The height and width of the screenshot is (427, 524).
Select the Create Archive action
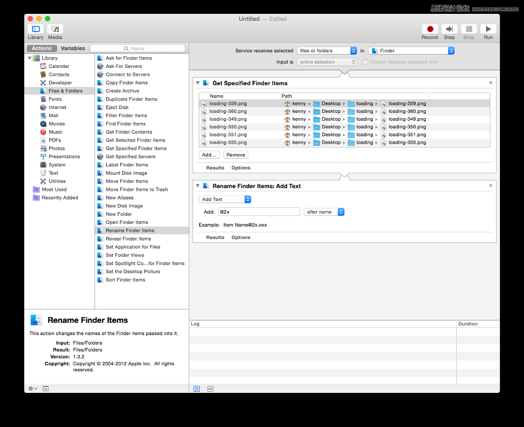point(143,91)
